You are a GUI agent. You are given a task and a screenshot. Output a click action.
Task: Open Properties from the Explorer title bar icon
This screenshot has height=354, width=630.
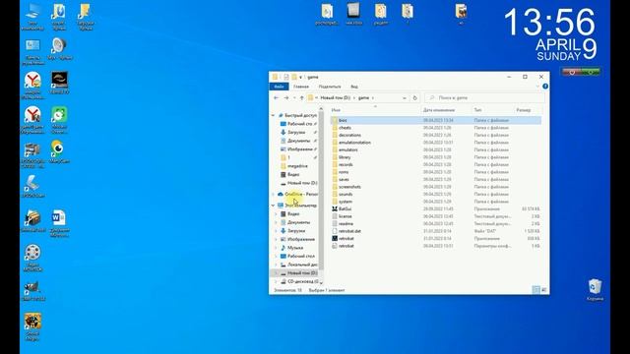285,77
